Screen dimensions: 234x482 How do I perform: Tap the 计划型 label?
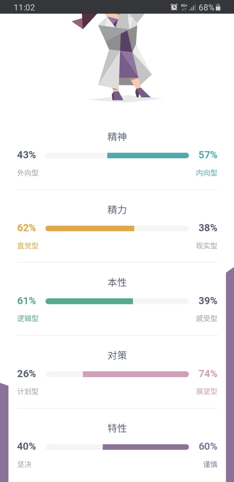click(x=28, y=391)
